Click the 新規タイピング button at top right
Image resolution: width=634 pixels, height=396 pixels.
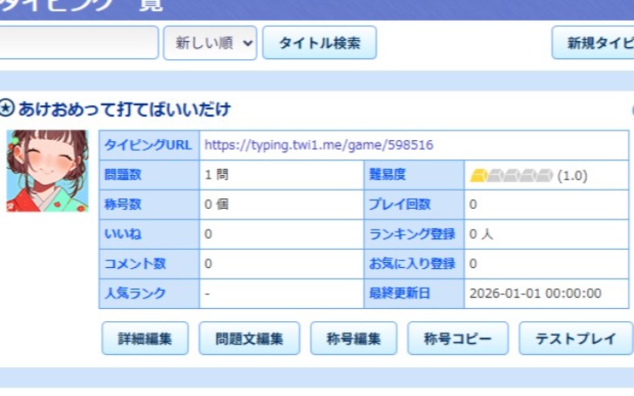tap(594, 43)
